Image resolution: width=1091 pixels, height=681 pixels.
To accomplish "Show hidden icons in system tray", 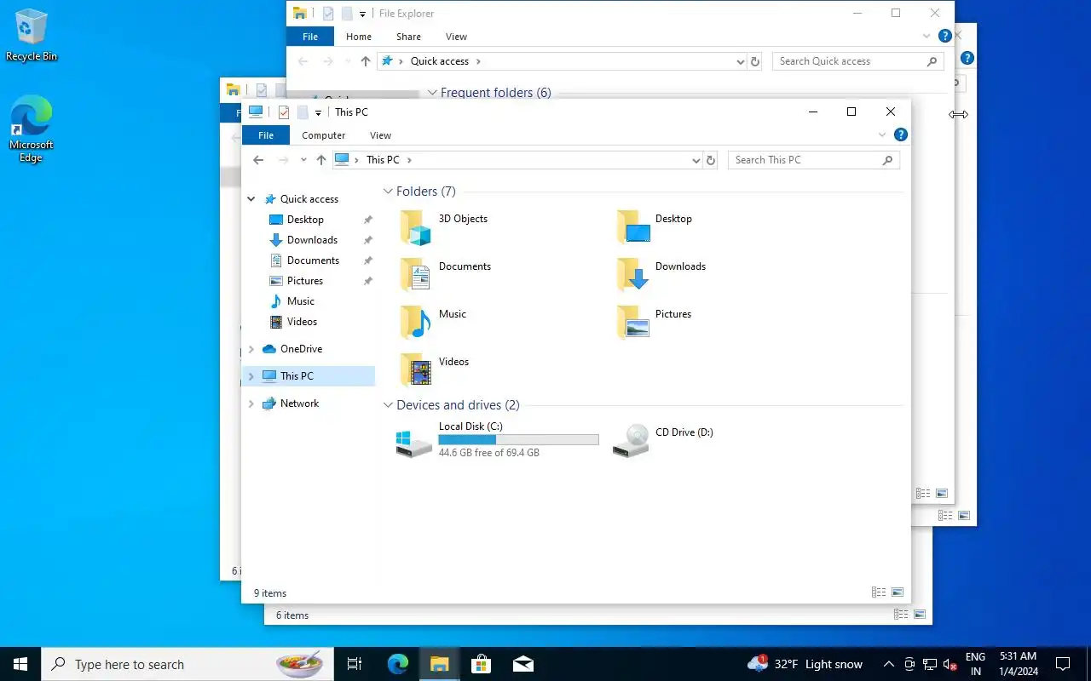I will pos(888,664).
